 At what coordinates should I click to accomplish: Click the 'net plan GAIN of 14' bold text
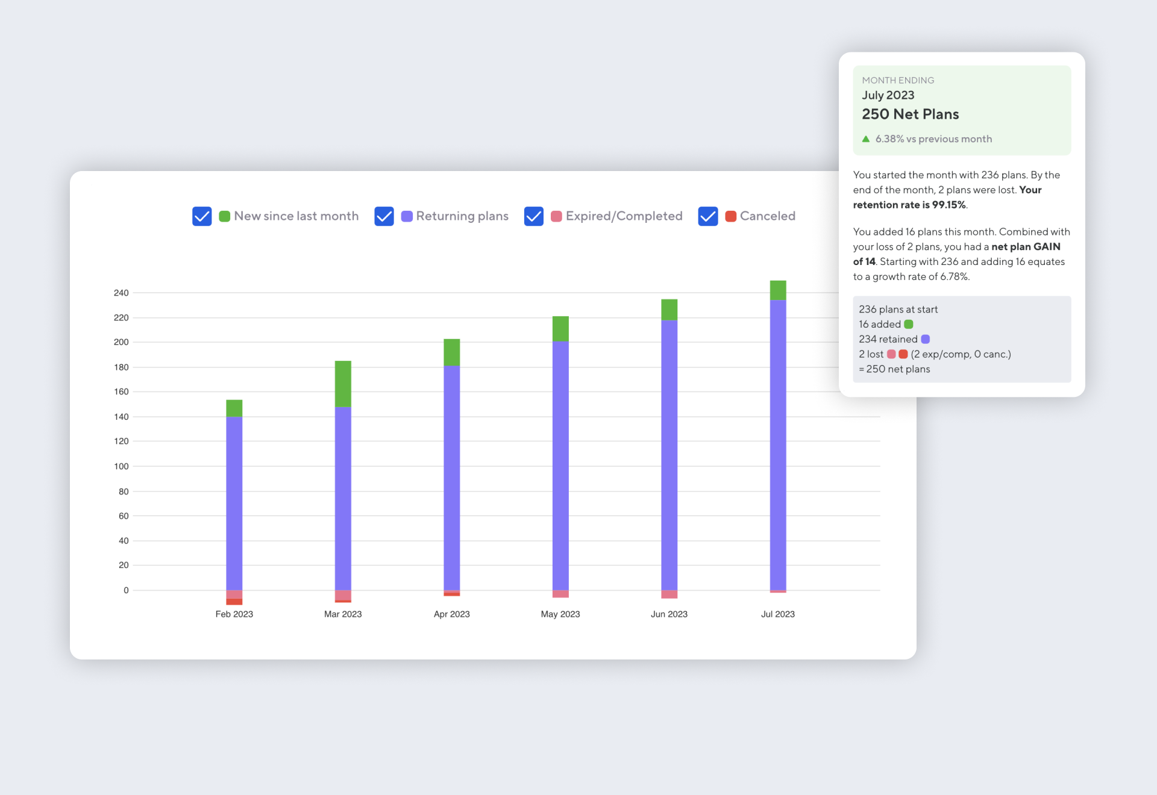point(1026,246)
